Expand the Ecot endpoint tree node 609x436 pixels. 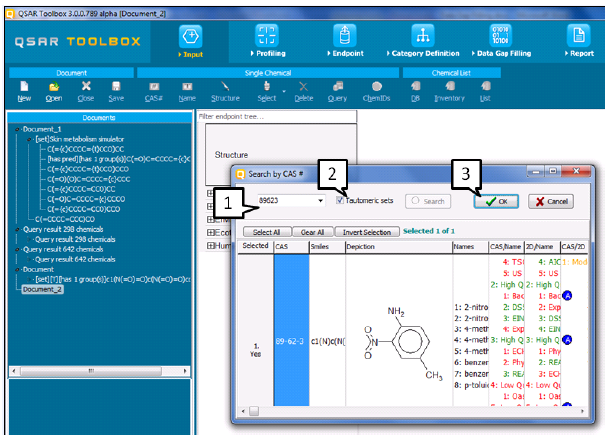pos(211,232)
